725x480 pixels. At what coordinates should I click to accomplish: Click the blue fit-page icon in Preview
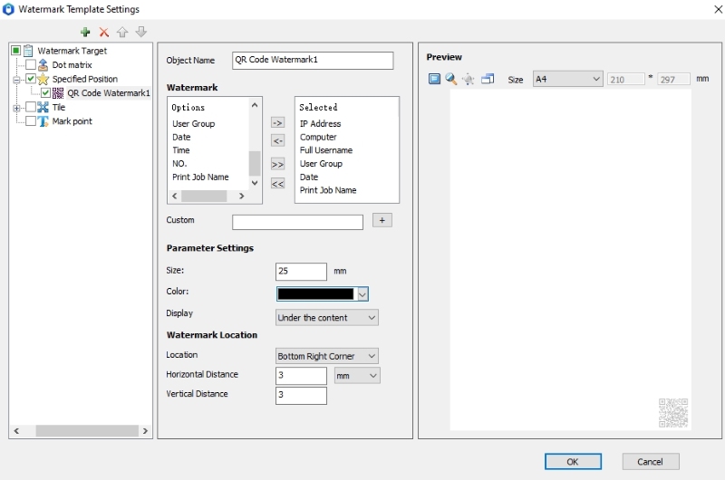(434, 80)
